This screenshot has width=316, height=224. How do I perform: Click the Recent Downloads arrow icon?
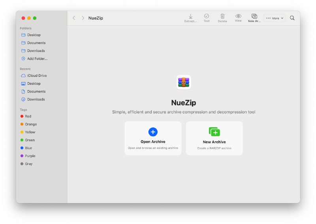[x=23, y=99]
